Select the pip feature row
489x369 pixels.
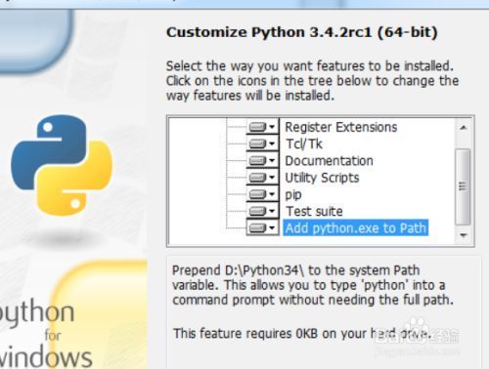tap(293, 194)
